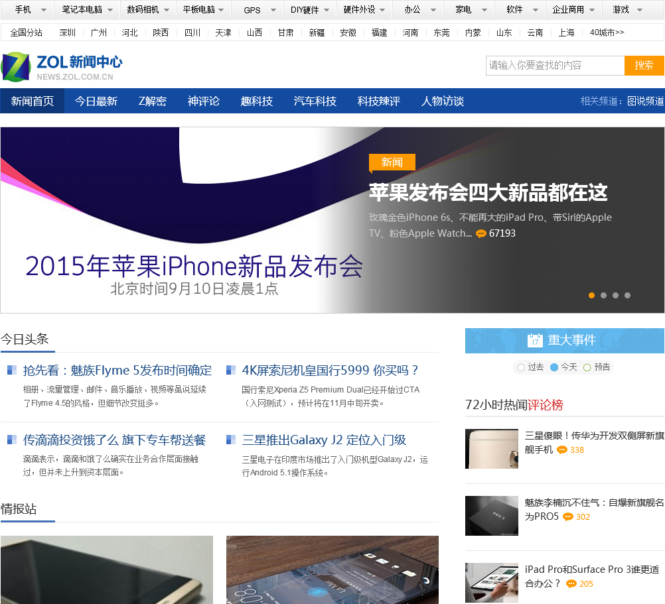Open headline 传滴滴投资饿了么 旗下专车帮送餐
Screen dimensions: 665x604
pyautogui.click(x=115, y=440)
